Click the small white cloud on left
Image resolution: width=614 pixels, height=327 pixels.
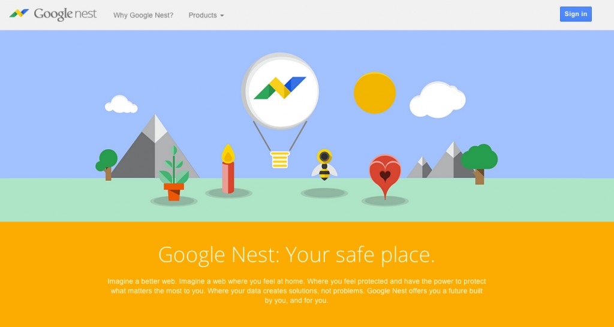tap(121, 104)
